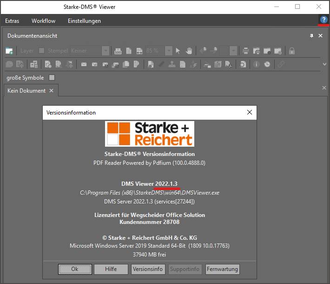
Task: Click the printer icon in the toolbar
Action: (245, 51)
